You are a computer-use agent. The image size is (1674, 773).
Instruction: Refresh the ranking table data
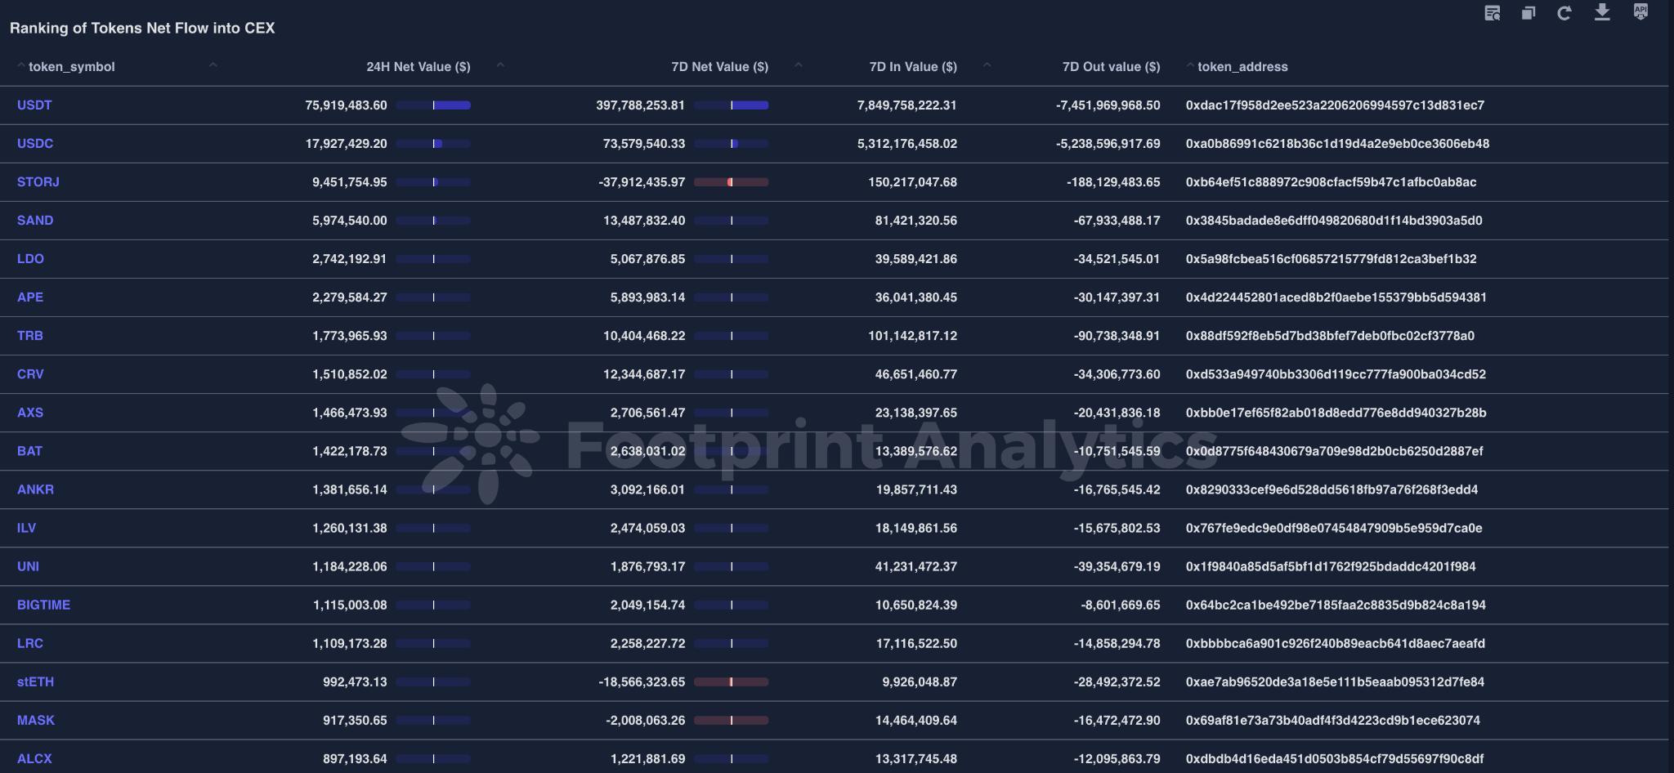[x=1564, y=13]
